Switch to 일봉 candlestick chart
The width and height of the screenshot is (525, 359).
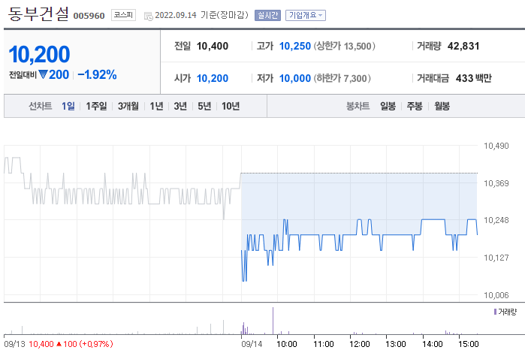388,106
